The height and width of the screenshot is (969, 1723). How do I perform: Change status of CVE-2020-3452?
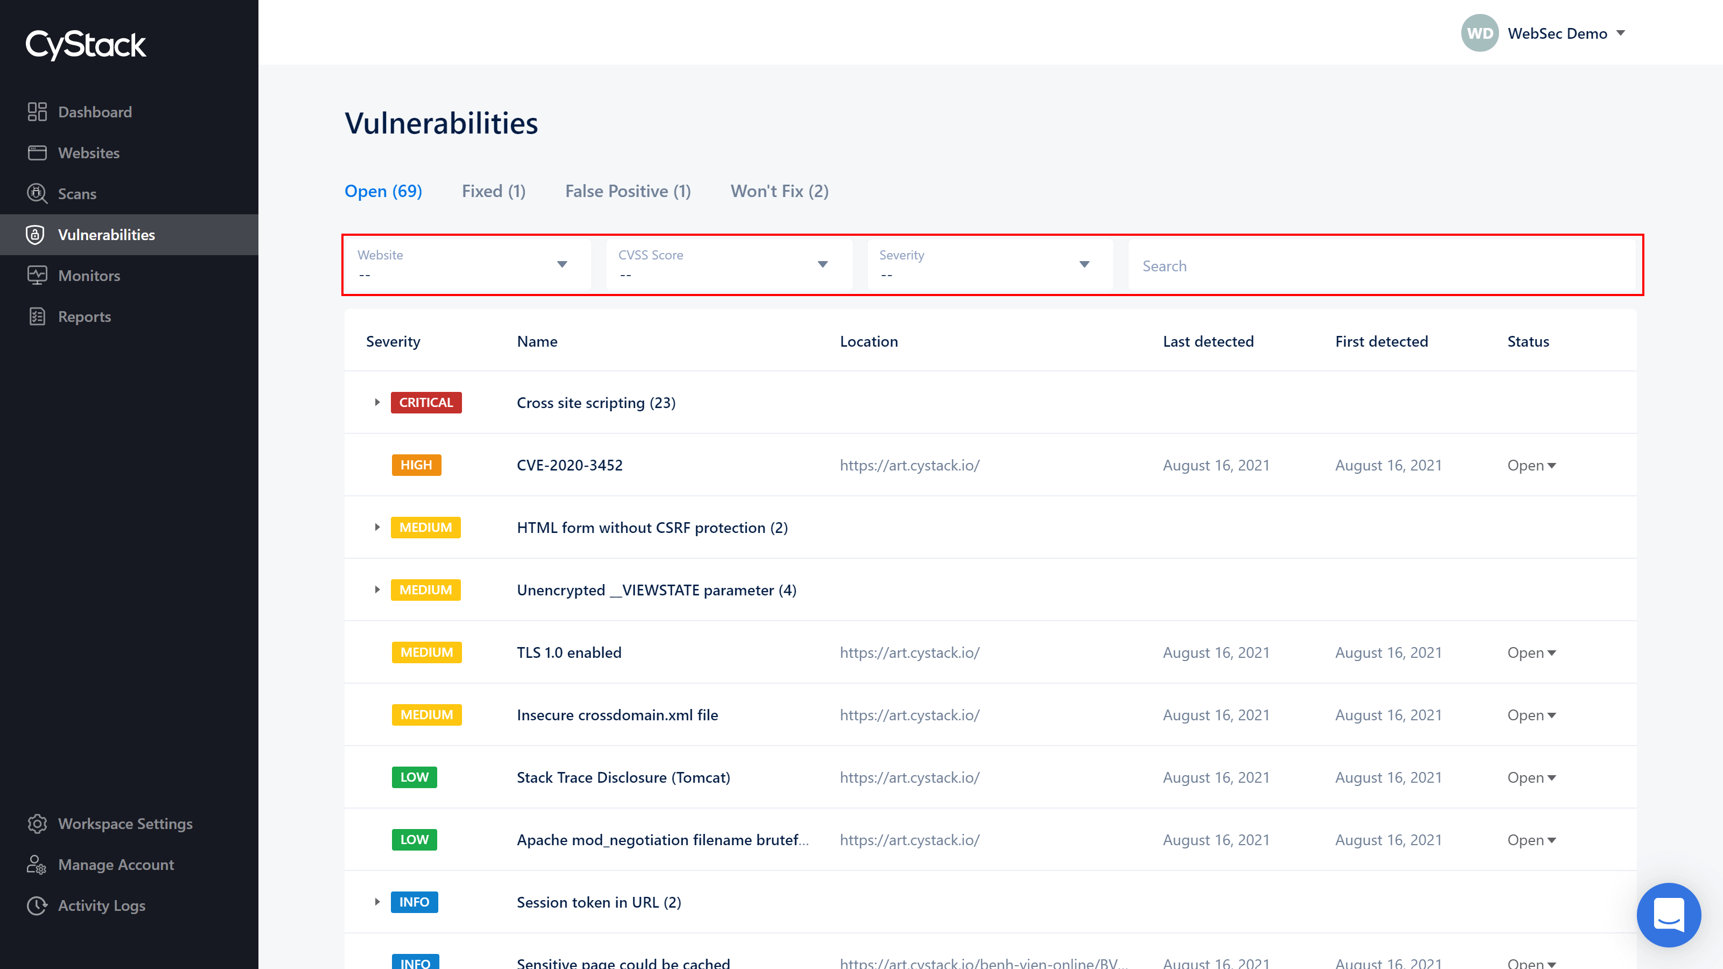(x=1532, y=466)
